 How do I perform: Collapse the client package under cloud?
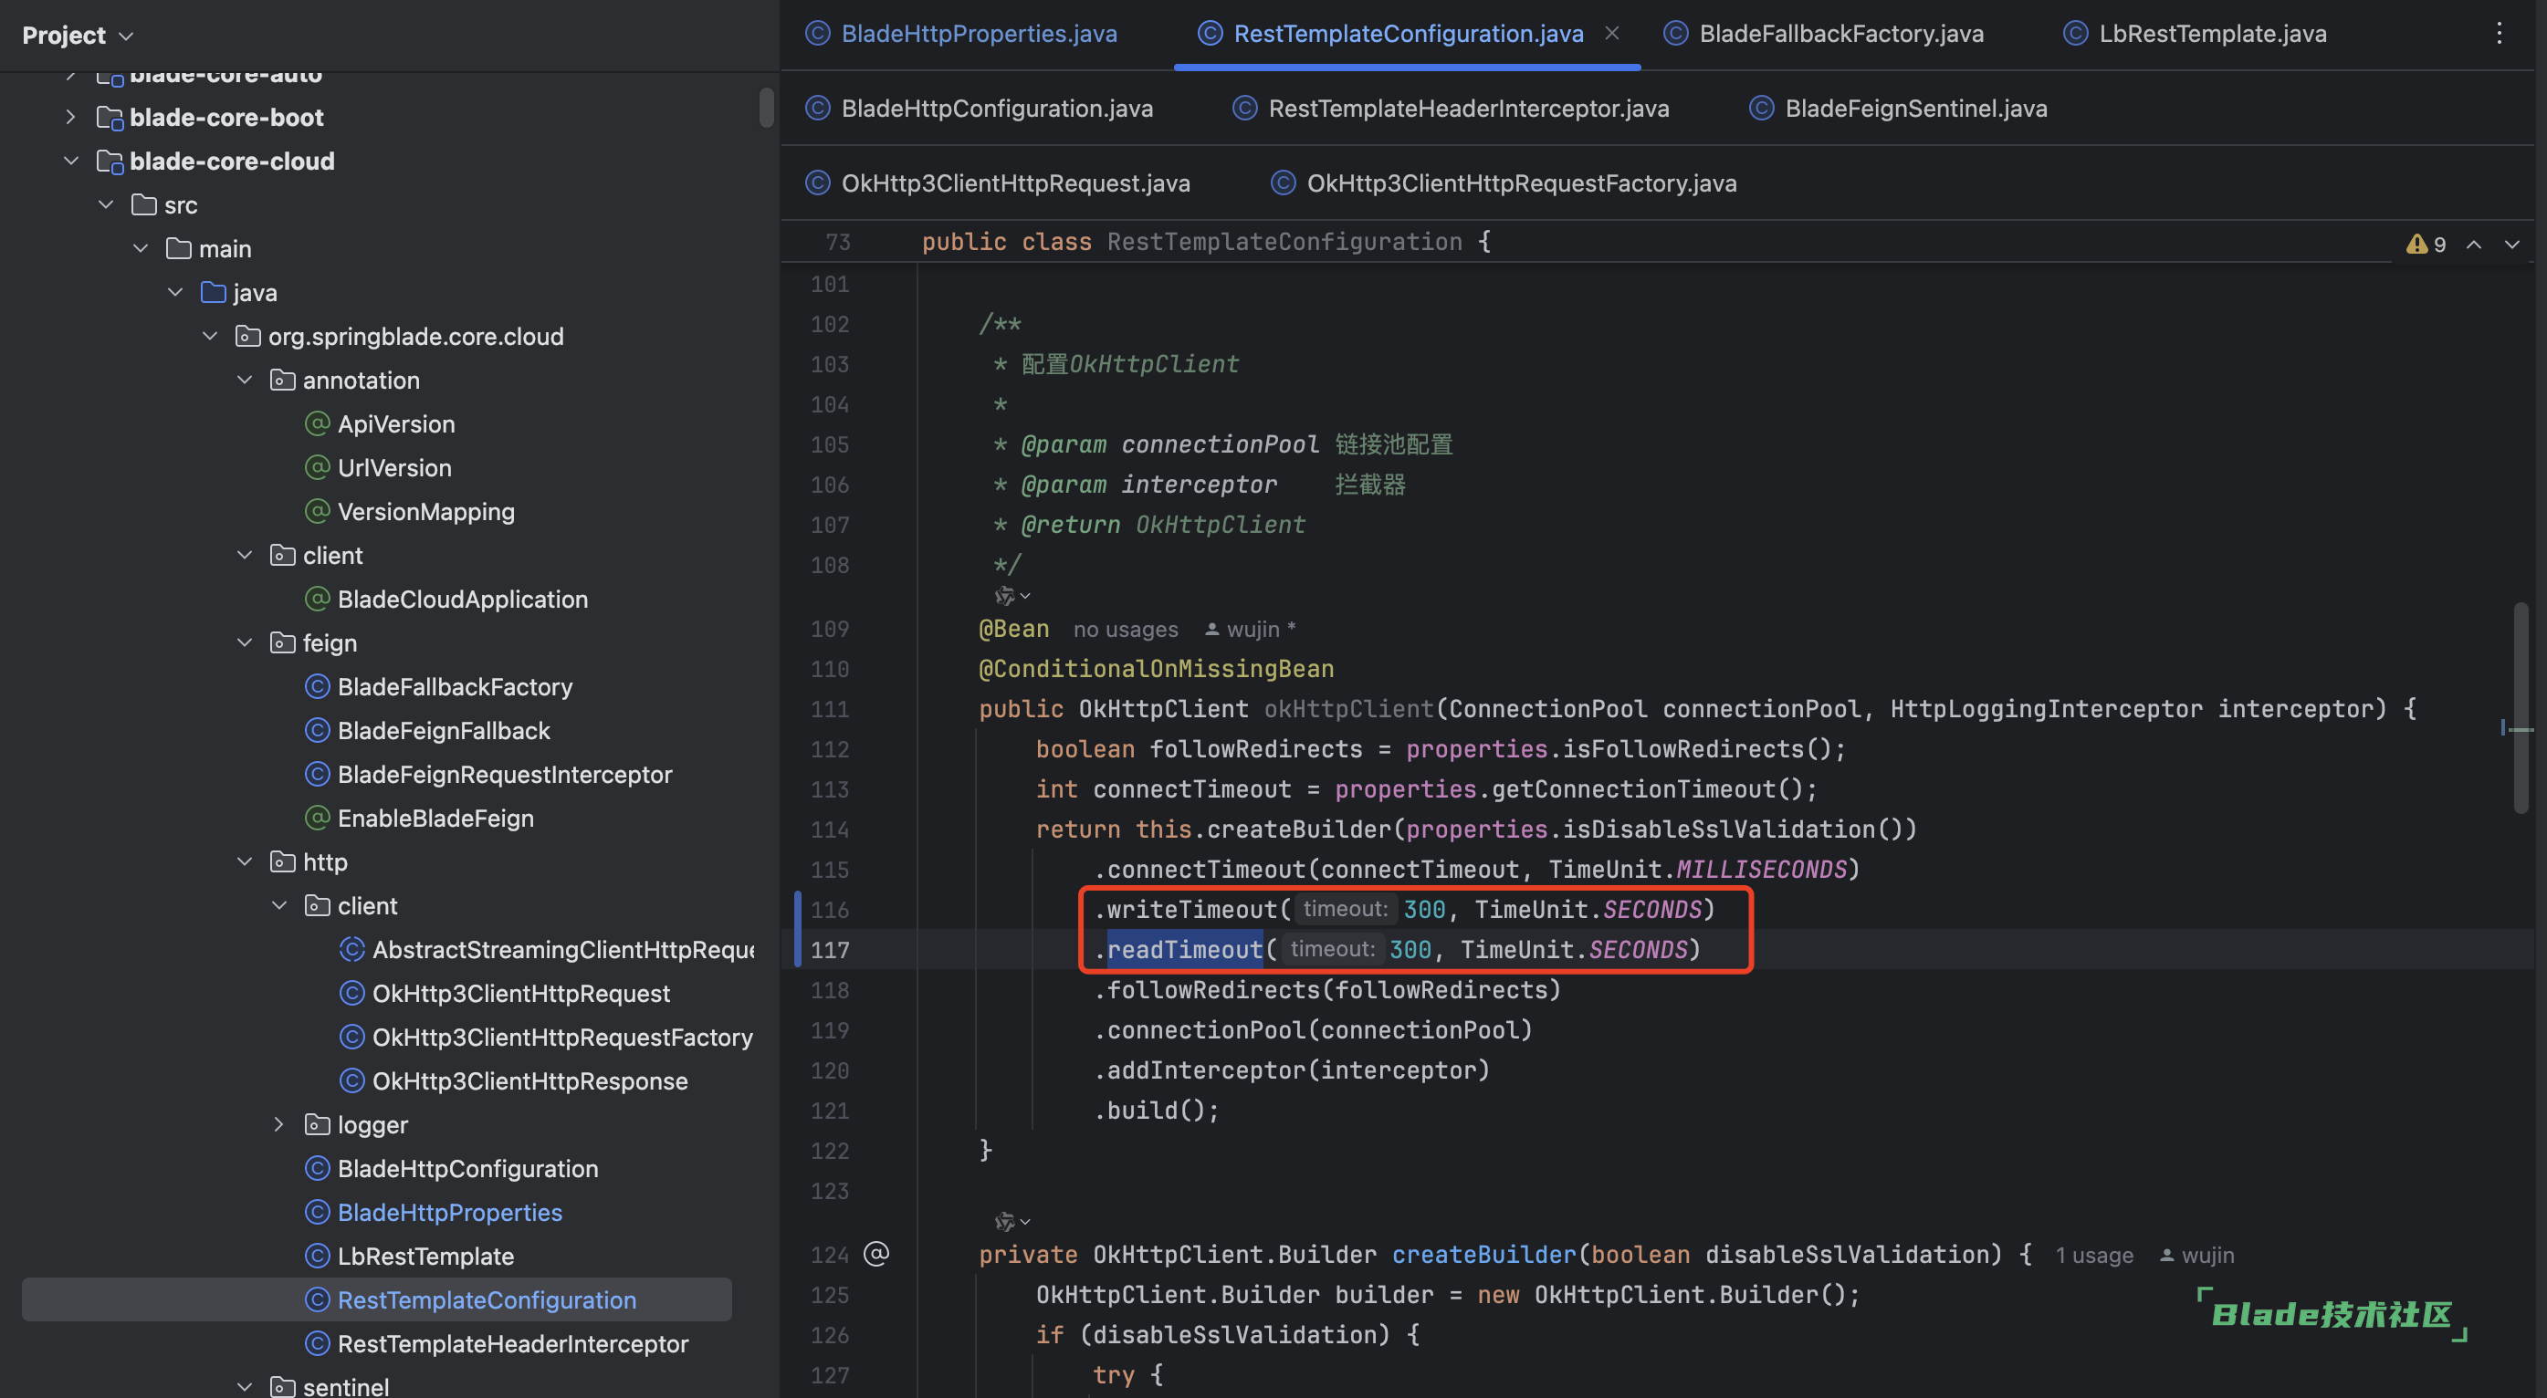click(x=245, y=555)
